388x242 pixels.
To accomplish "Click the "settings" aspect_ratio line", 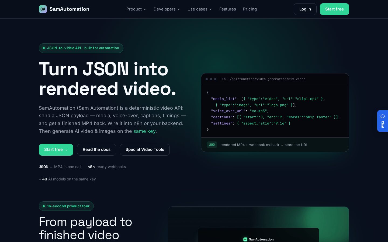I will tap(251, 123).
